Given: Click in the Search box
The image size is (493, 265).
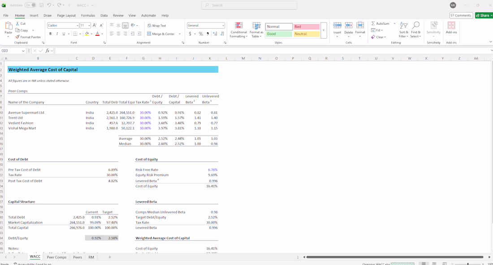Looking at the screenshot, I should [x=249, y=5].
